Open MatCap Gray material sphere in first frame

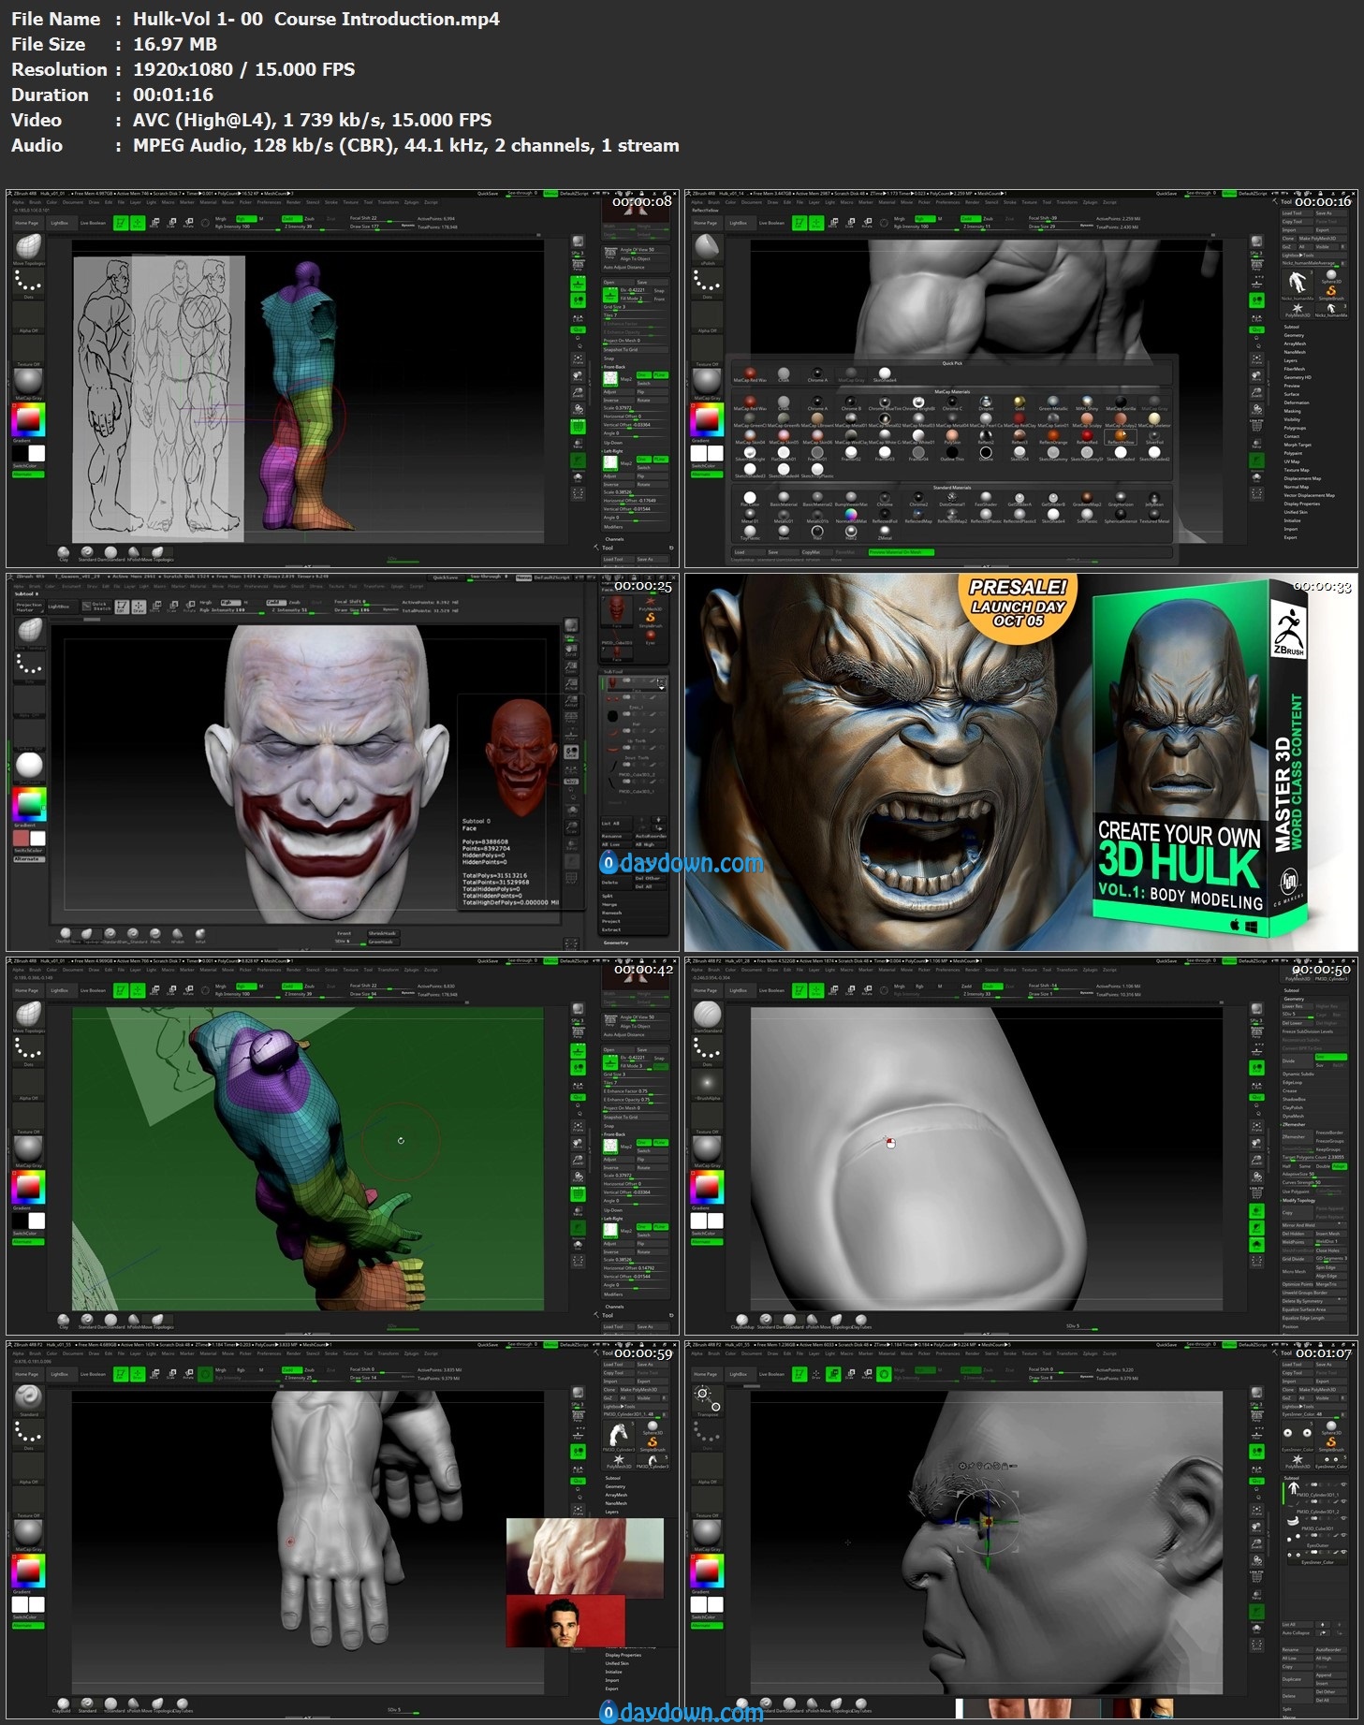click(28, 382)
